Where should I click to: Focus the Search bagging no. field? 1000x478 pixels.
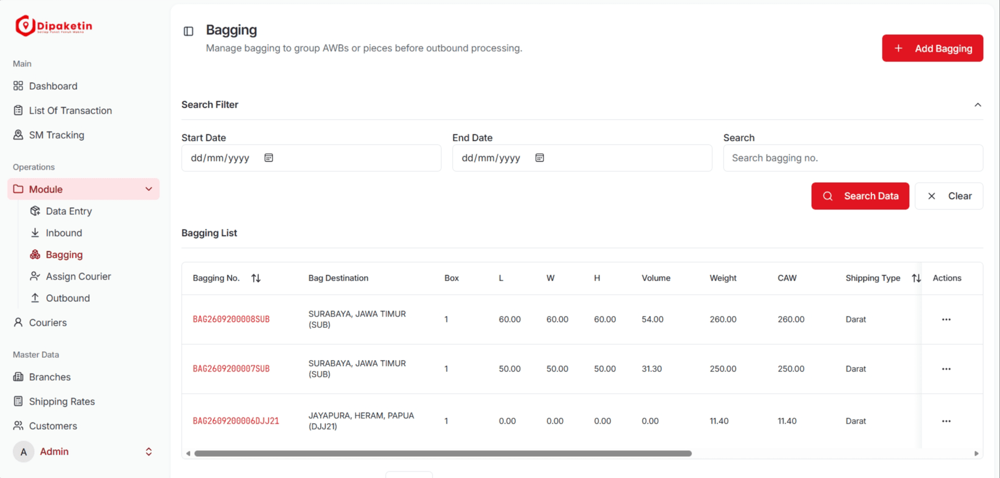[853, 158]
